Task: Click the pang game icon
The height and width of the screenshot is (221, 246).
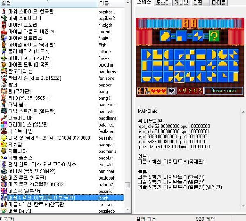Action: [4, 91]
